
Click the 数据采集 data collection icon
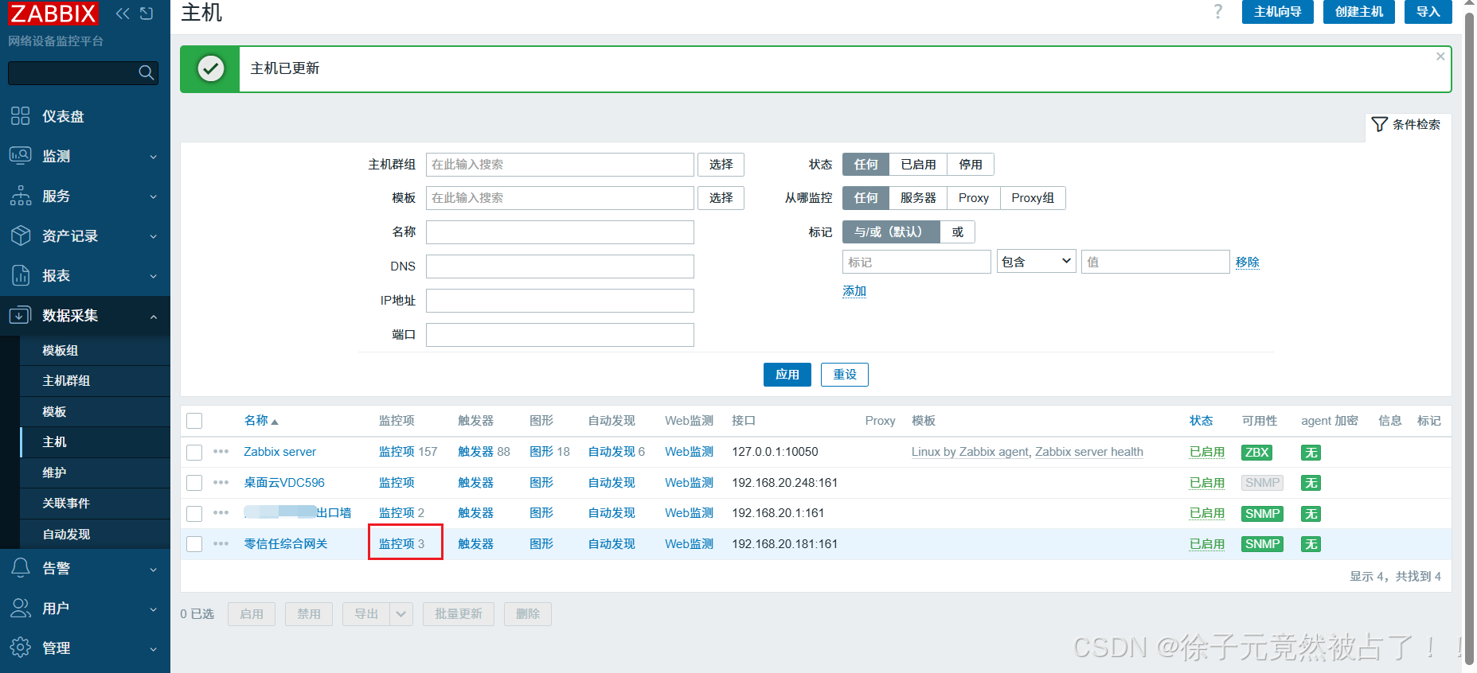click(21, 315)
